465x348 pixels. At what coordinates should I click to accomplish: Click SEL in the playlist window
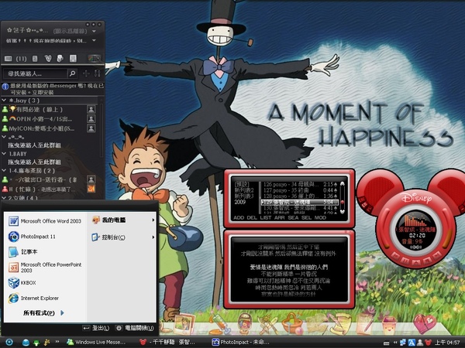[306, 217]
